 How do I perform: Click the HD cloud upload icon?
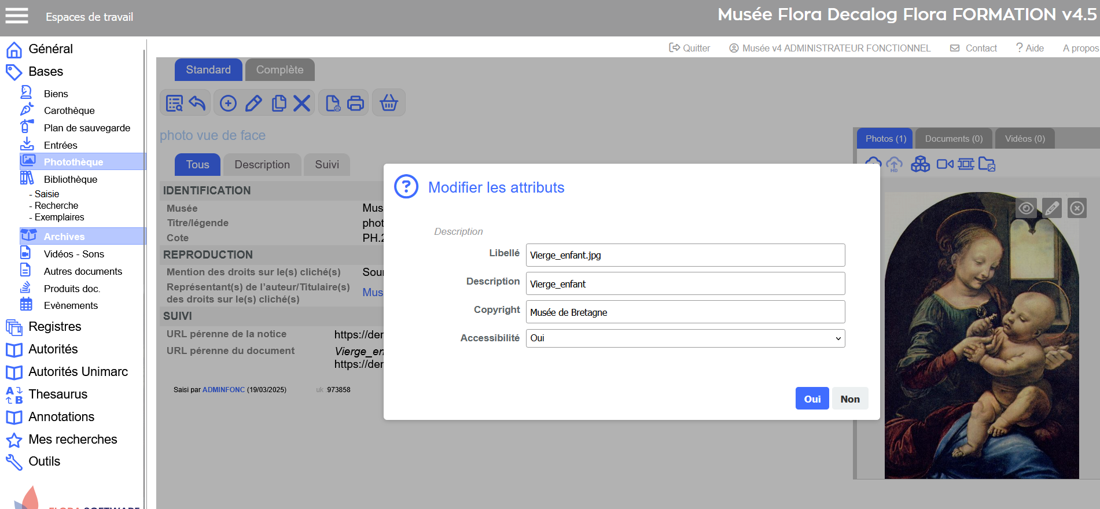(894, 164)
